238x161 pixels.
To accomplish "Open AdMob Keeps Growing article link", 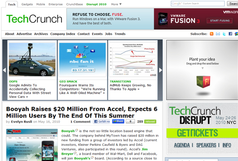I will (x=130, y=87).
